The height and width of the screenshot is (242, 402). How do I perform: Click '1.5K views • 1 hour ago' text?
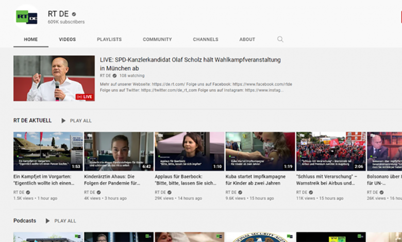[36, 198]
